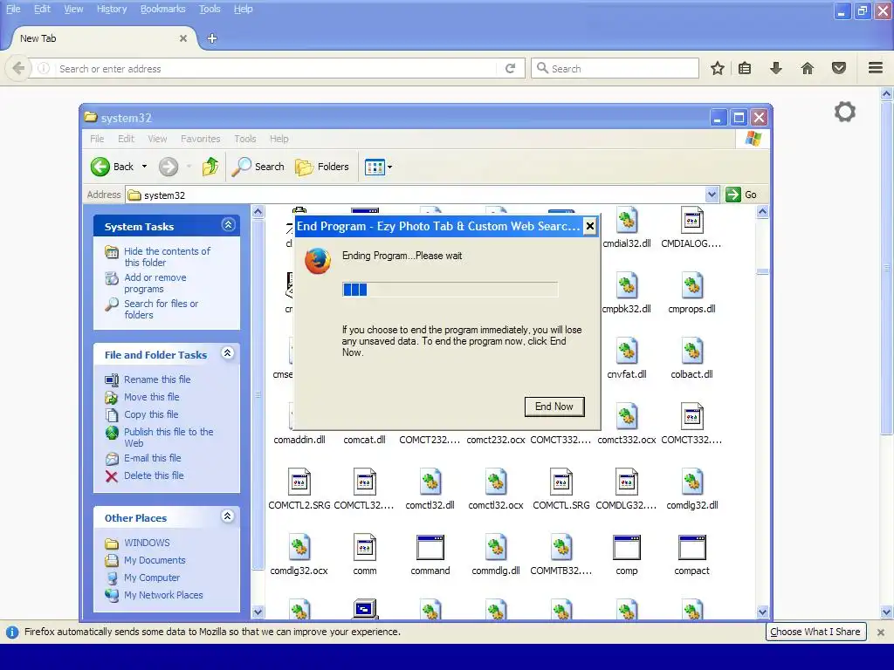
Task: Click the Ending Program progress bar
Action: coord(450,290)
